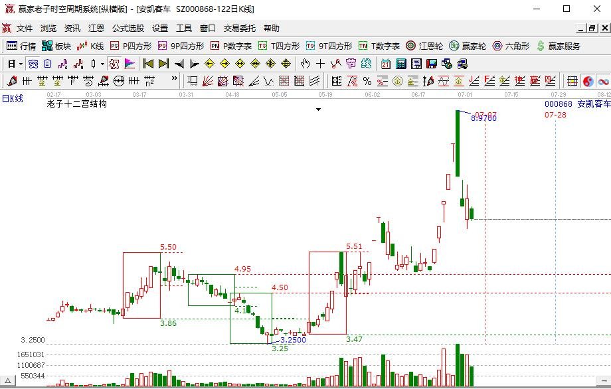The image size is (611, 389).
Task: Jump to the first bar
Action: pyautogui.click(x=148, y=64)
